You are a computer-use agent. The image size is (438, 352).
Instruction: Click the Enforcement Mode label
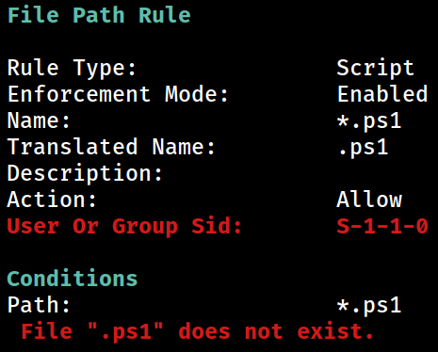118,94
